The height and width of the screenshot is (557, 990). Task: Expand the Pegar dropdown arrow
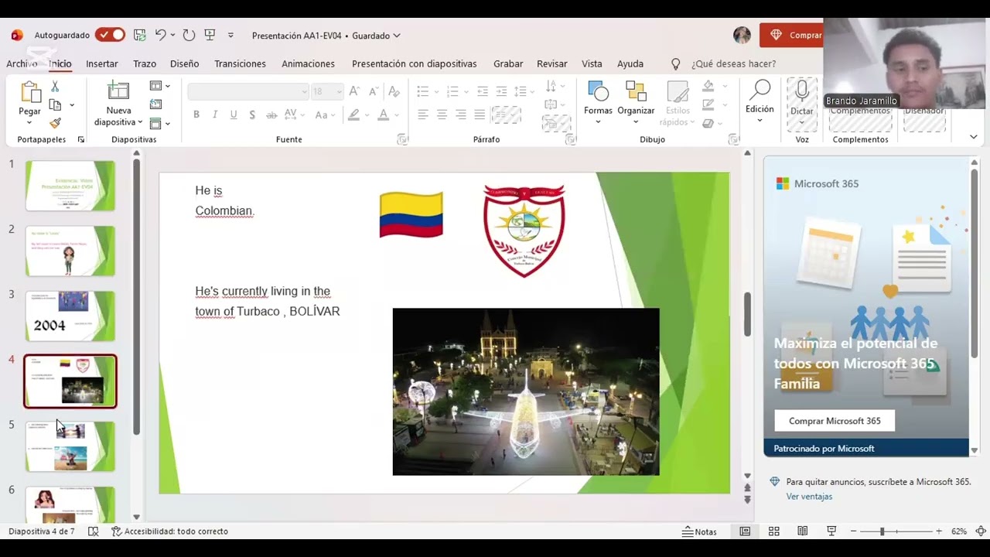30,124
